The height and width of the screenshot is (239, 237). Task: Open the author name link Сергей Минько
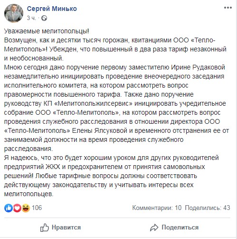coord(52,9)
